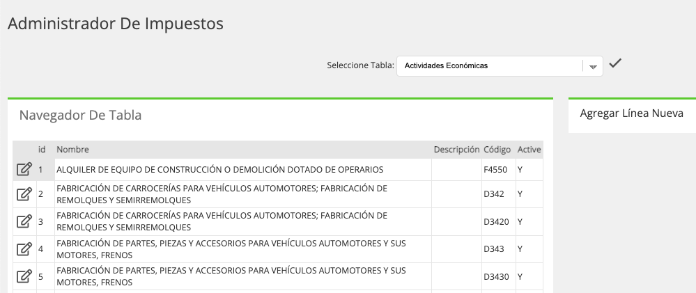Confirm table selection with checkmark icon
The image size is (696, 293).
(614, 64)
